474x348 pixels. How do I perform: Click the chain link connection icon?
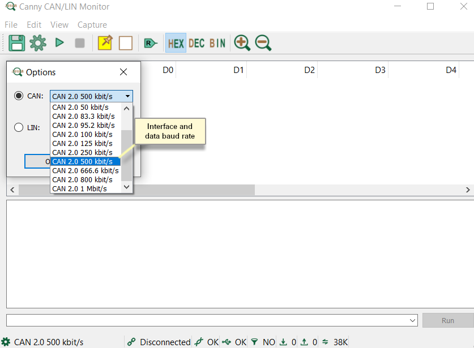(x=131, y=342)
